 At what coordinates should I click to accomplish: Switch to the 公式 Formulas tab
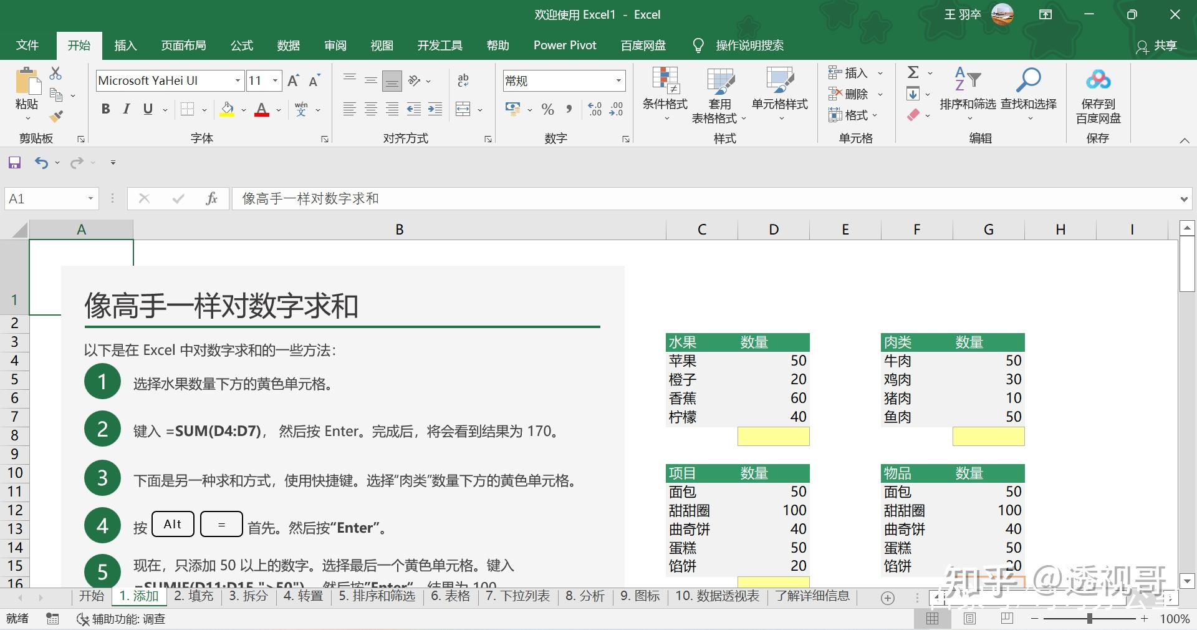242,46
